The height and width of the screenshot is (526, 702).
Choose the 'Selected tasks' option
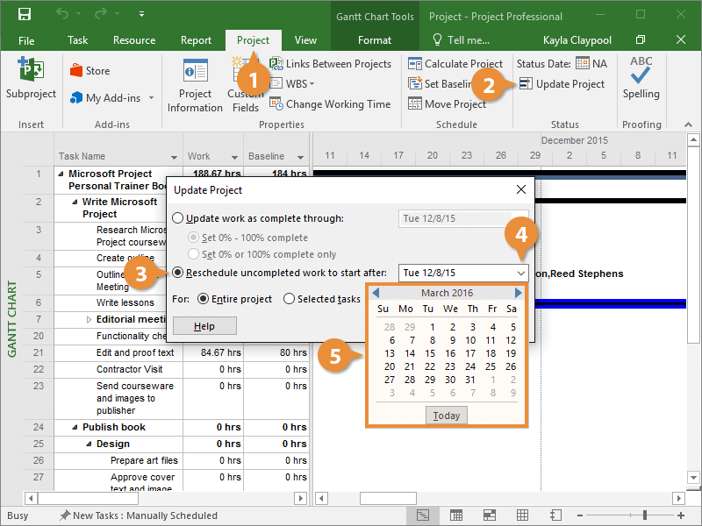coord(290,299)
